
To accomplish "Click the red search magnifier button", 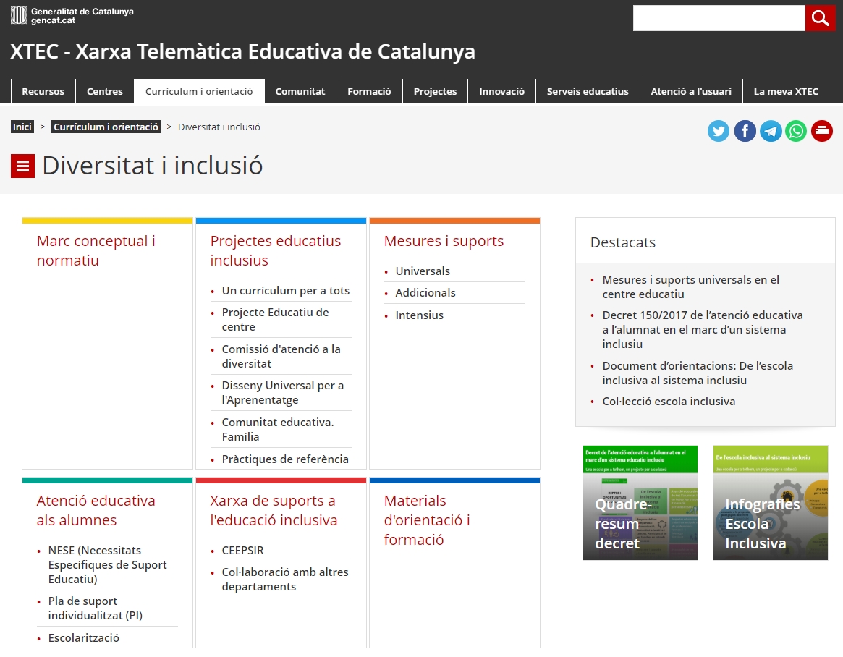I will (821, 18).
